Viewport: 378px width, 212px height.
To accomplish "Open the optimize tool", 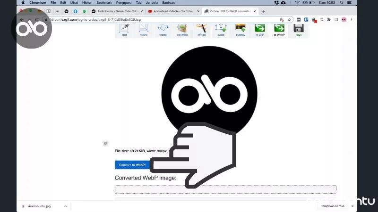I will coord(182,30).
